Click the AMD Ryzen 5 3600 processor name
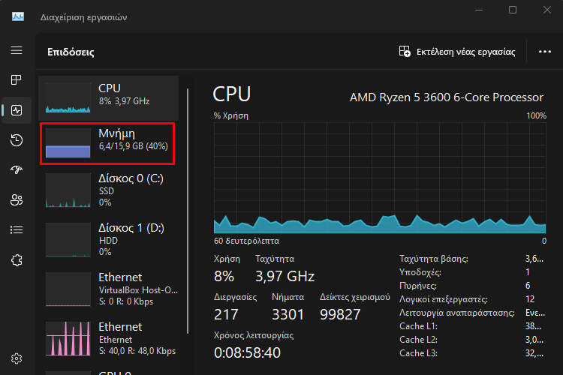Viewport: 563px width, 375px height. point(447,97)
